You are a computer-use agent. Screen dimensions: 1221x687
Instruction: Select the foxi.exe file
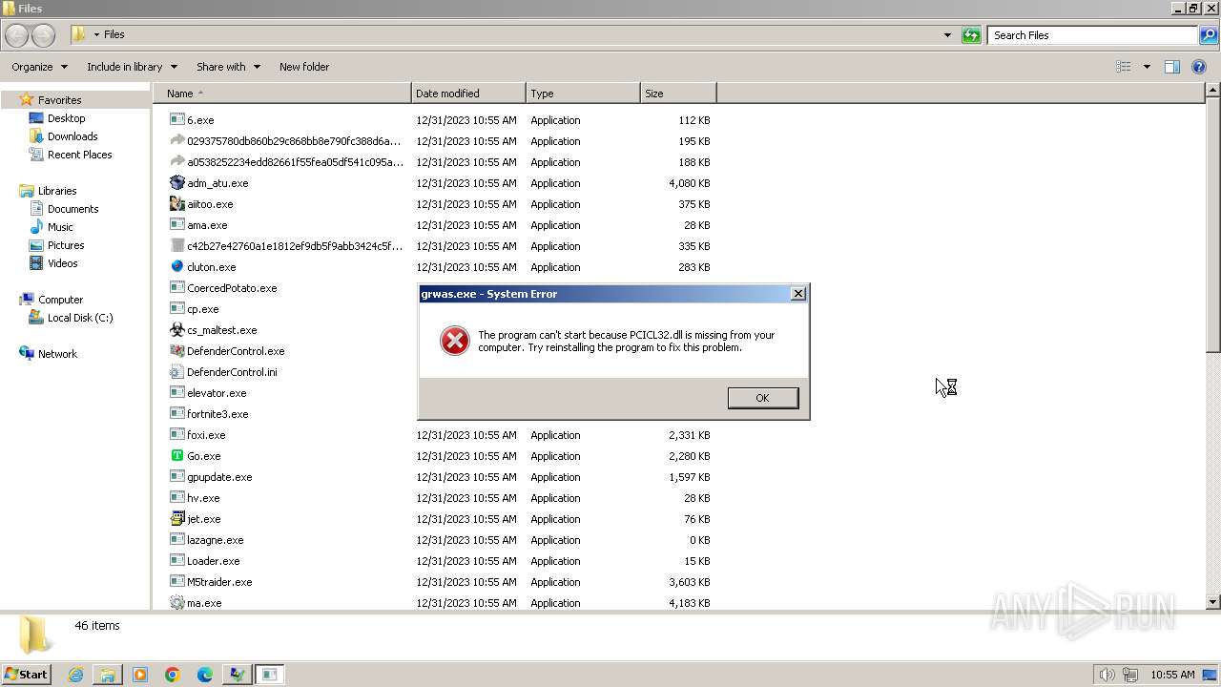[x=206, y=435]
